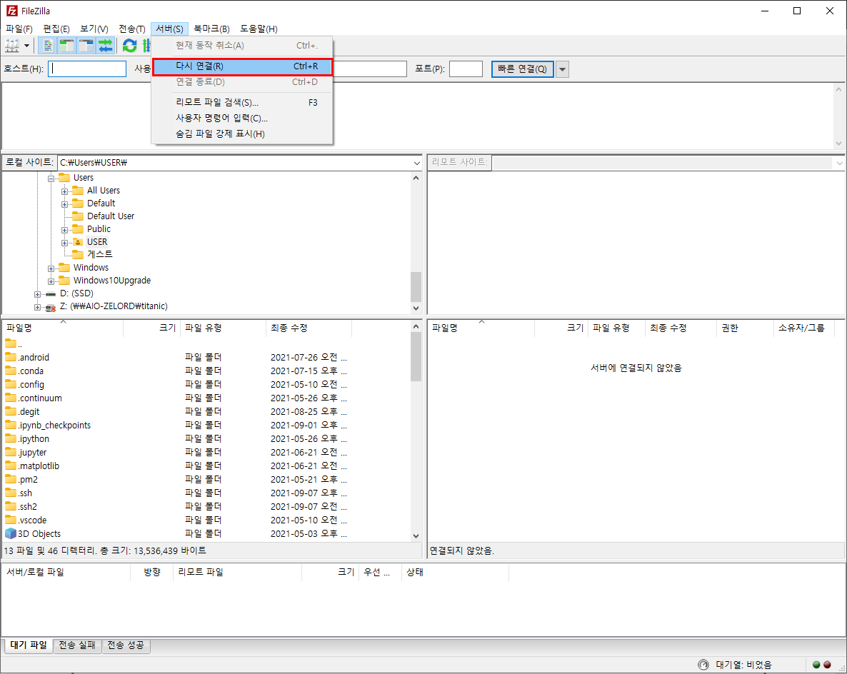This screenshot has width=847, height=674.
Task: Expand the D: (SSD) drive node
Action: point(37,293)
